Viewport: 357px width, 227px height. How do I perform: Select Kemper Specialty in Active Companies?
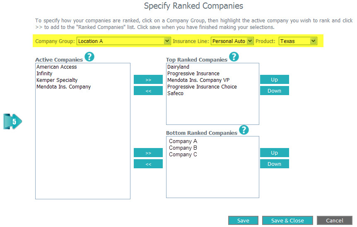tap(57, 80)
